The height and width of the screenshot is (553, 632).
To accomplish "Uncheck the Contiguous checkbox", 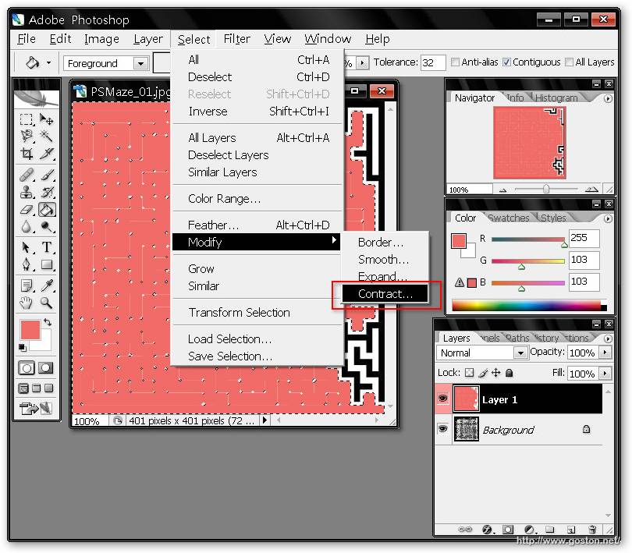I will [x=506, y=62].
